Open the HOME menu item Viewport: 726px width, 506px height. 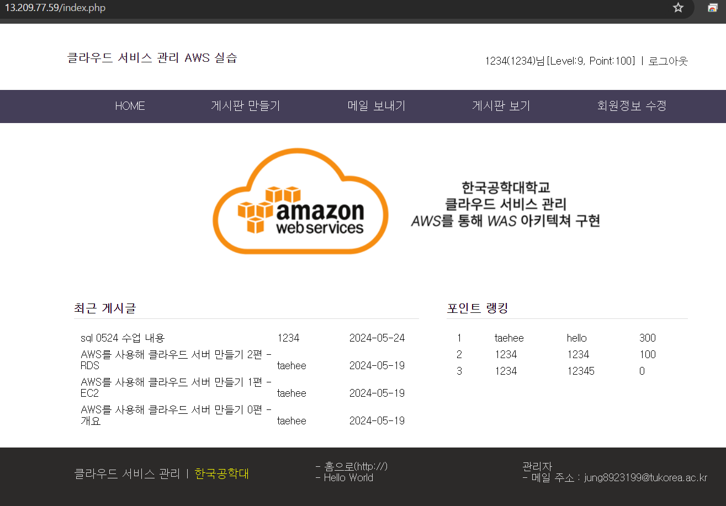click(130, 106)
